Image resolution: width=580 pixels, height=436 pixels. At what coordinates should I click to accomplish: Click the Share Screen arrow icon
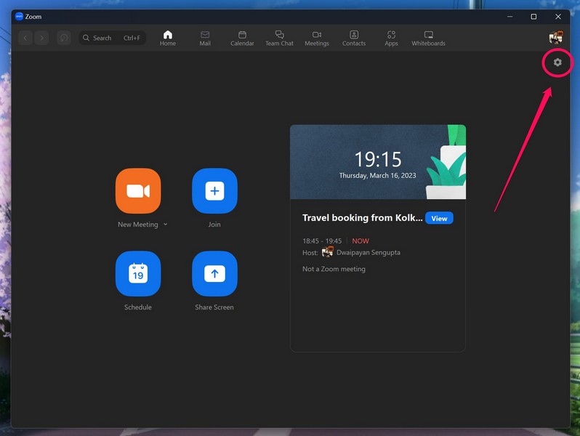point(214,274)
